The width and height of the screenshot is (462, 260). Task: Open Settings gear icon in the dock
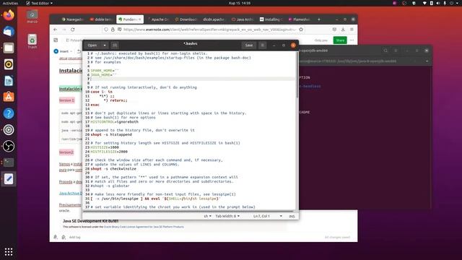click(9, 130)
